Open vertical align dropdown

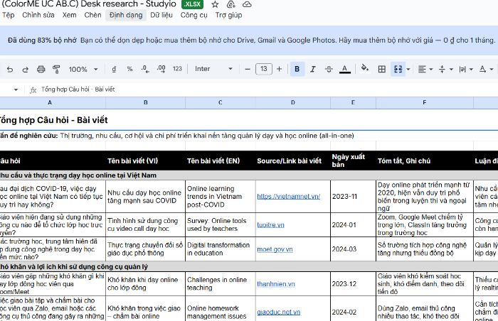445,69
